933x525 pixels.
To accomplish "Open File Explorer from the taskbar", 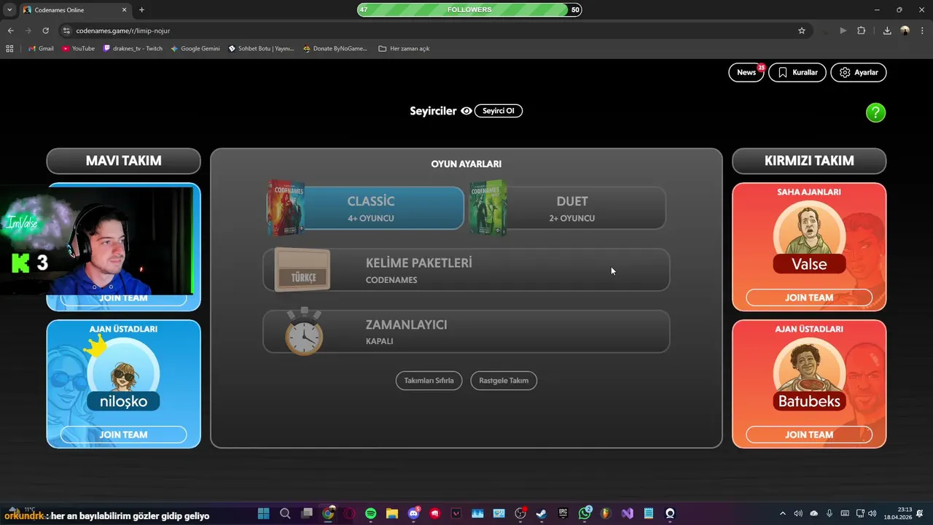I will pos(392,513).
